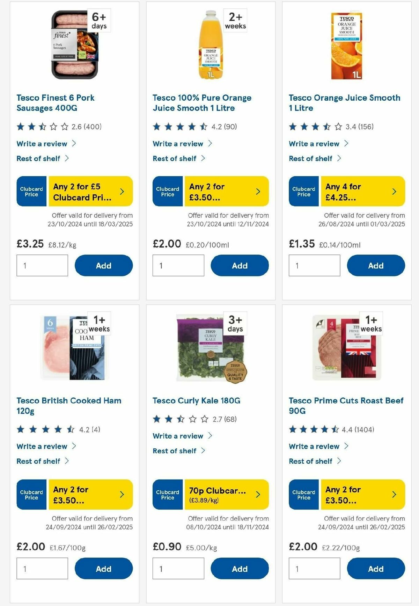419x606 pixels.
Task: Expand the '70p Clubcard' offer for Curly Kale
Action: pyautogui.click(x=258, y=494)
